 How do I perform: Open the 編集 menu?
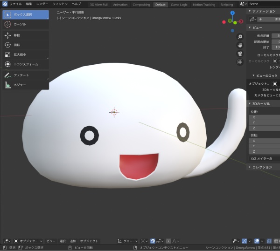pos(29,4)
